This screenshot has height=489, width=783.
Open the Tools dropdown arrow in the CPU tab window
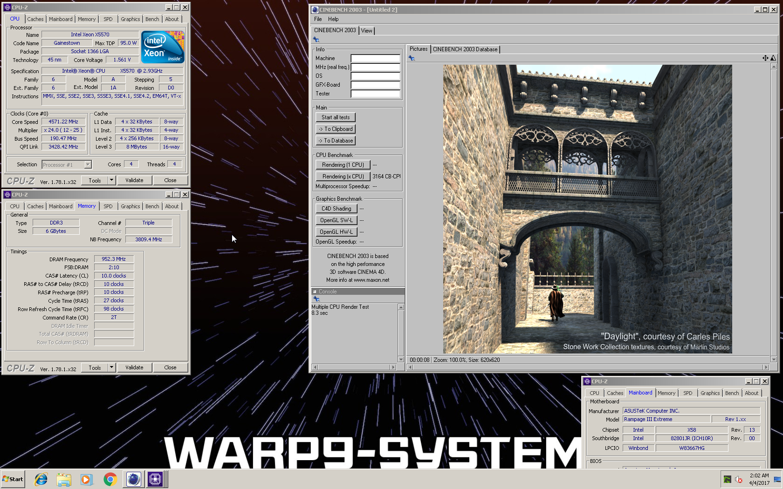tap(111, 180)
